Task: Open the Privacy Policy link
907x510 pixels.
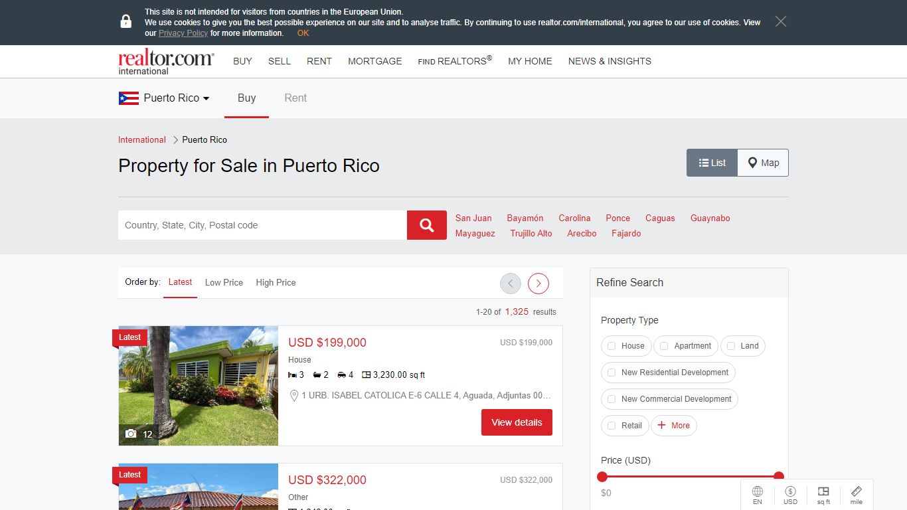Action: pos(183,33)
